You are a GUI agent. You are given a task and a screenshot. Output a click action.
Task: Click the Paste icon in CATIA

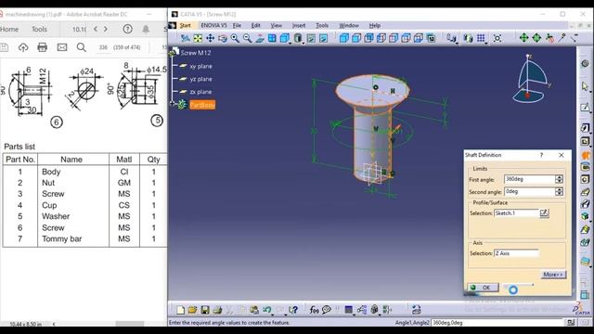tap(253, 310)
